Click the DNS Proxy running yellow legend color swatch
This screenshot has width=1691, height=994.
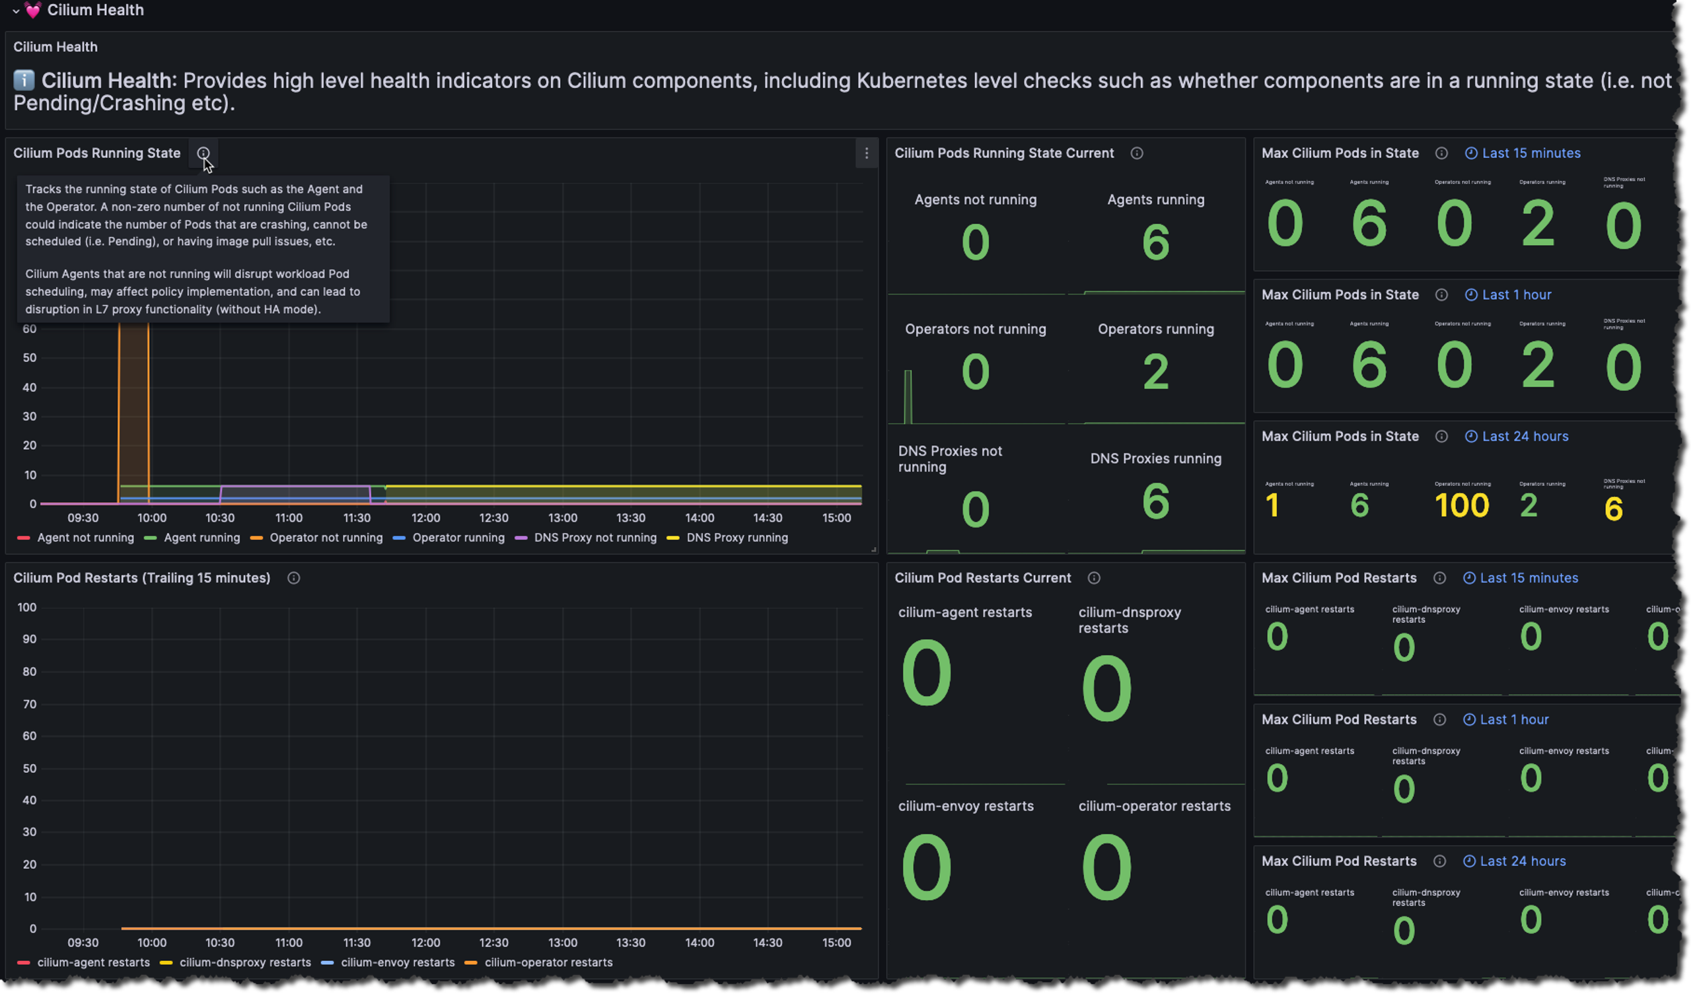click(x=672, y=538)
